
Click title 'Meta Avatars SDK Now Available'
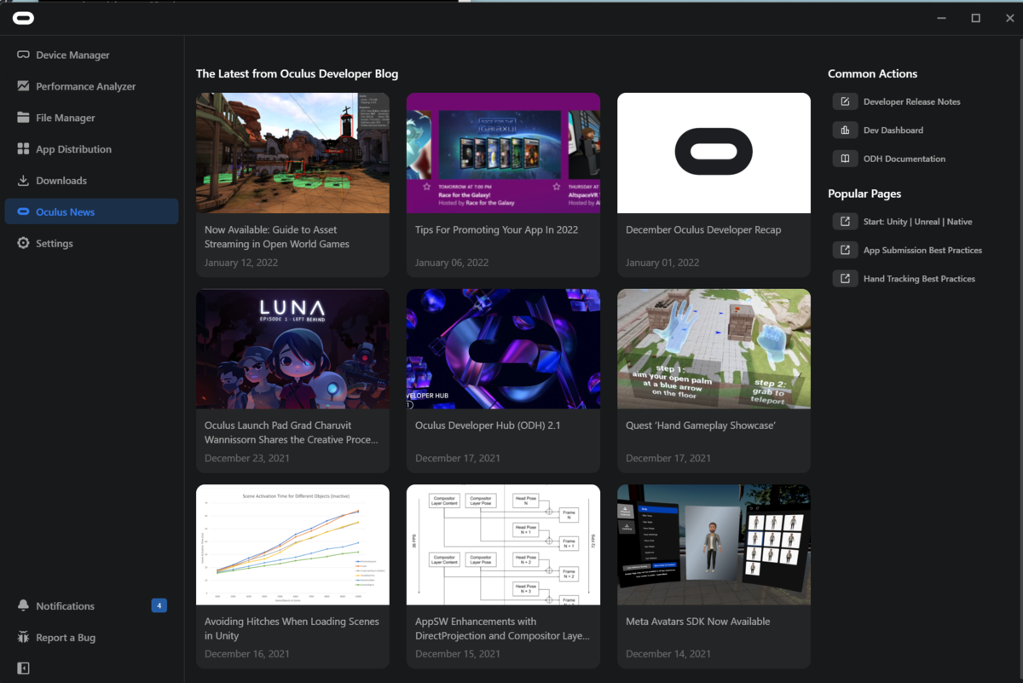[697, 622]
